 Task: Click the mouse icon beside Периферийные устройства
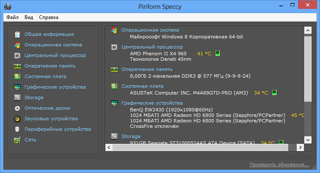point(17,129)
